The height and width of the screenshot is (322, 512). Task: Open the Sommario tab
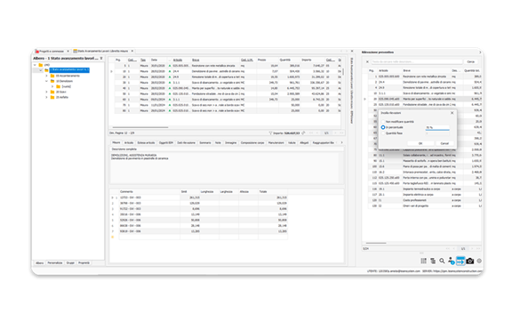click(x=205, y=143)
